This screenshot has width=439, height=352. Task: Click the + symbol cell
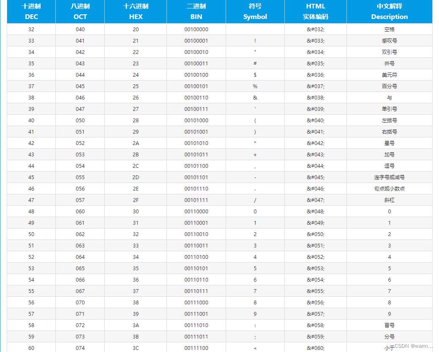coord(255,154)
